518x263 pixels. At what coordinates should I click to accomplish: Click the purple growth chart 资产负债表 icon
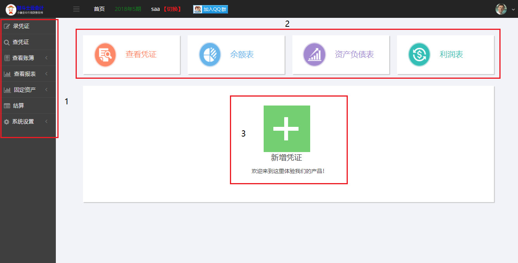pos(314,55)
